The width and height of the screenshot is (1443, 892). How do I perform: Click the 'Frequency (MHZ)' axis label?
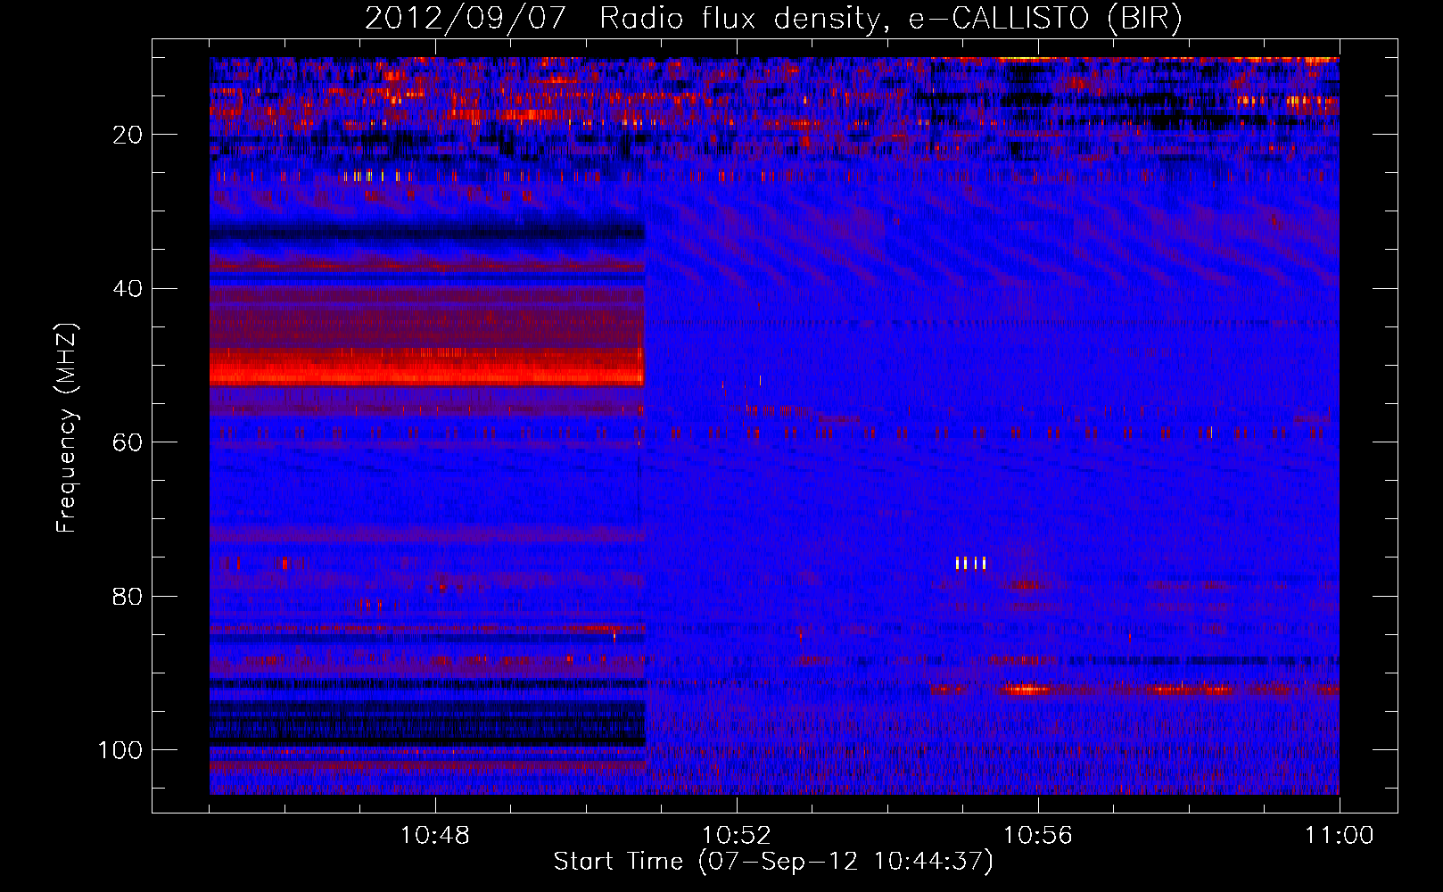click(x=67, y=428)
